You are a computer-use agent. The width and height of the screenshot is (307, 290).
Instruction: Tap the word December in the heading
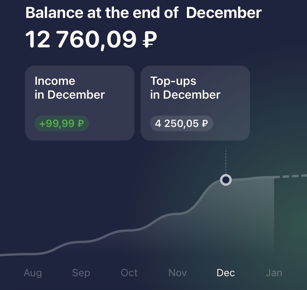[224, 12]
